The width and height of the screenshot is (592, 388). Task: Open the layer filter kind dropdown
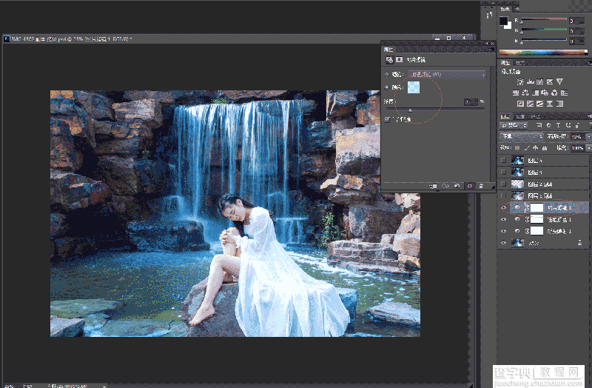coord(514,125)
